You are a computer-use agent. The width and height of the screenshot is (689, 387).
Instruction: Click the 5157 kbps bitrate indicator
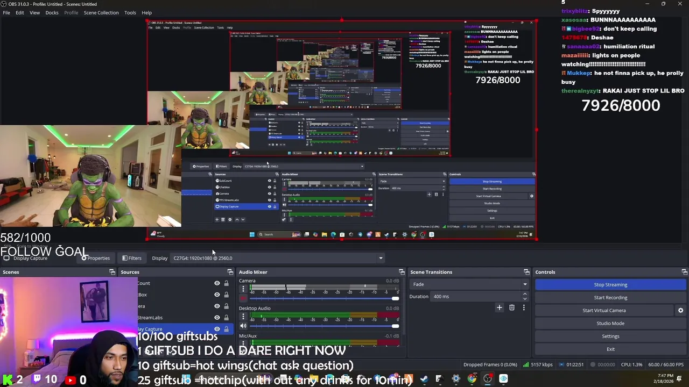click(538, 364)
